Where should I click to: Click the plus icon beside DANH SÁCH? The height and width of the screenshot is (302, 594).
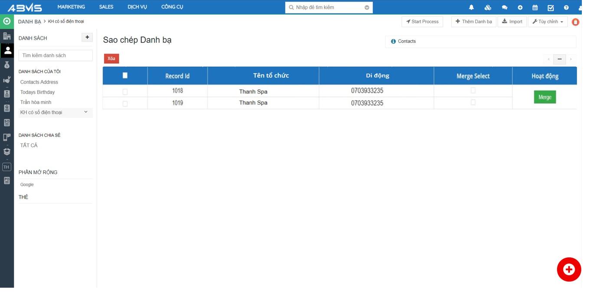pos(87,38)
